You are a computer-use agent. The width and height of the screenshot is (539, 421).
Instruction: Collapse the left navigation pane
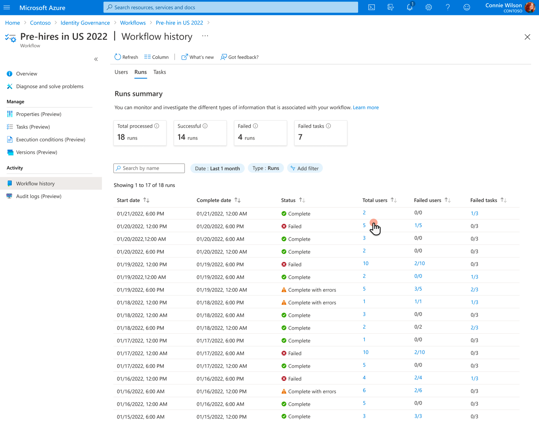tap(96, 59)
